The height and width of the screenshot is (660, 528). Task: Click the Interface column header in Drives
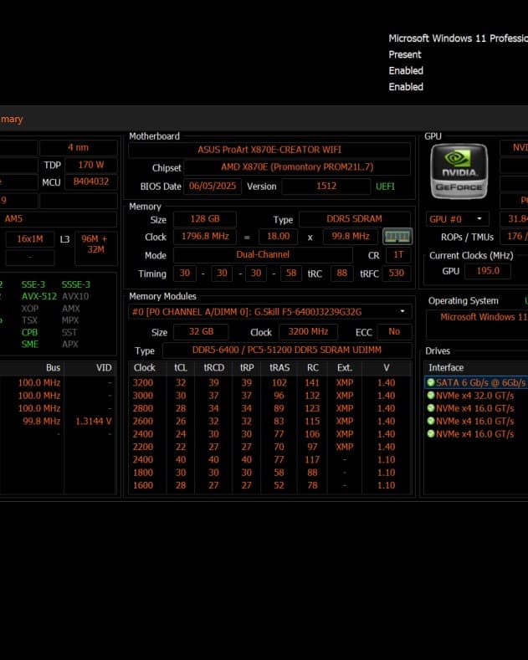446,368
